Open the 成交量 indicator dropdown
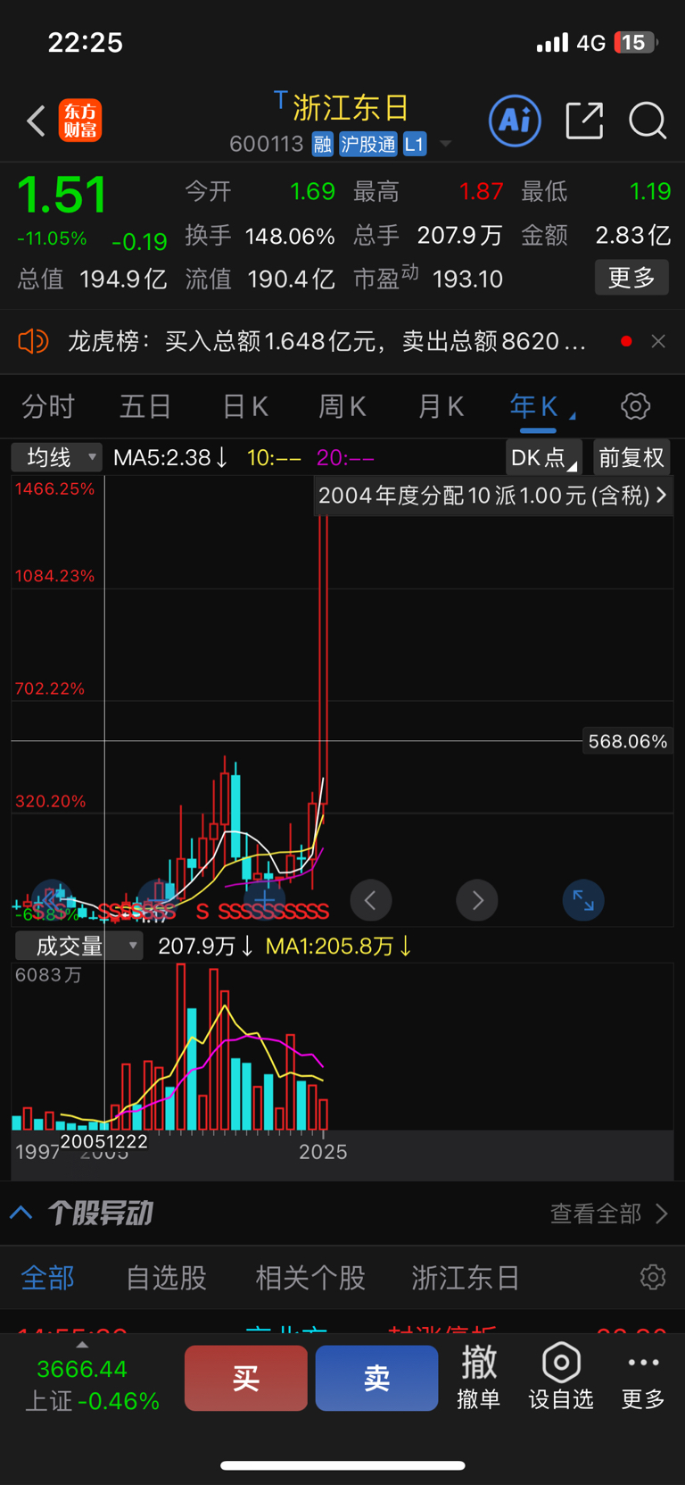 tap(79, 946)
